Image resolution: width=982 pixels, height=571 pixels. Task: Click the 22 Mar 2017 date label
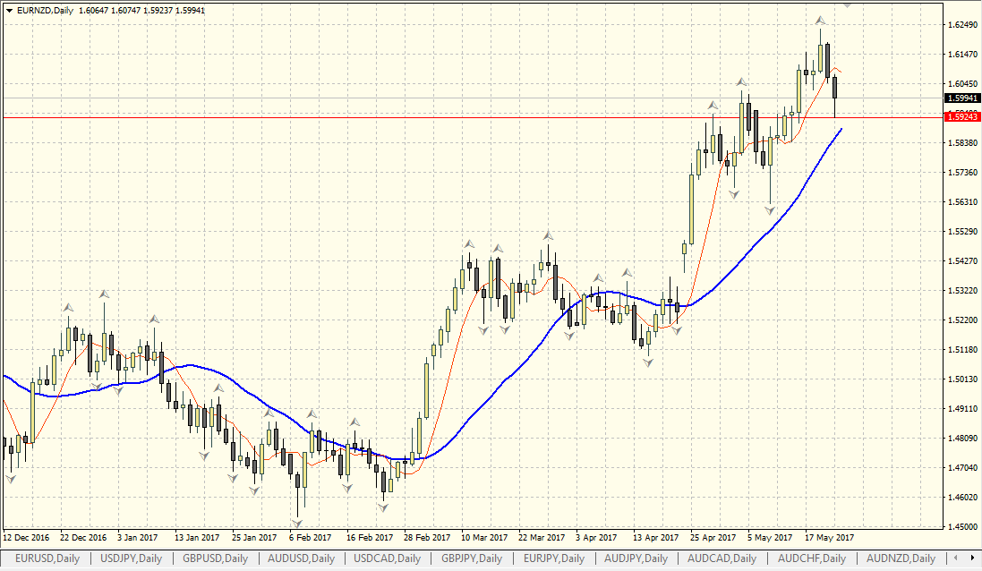(542, 537)
